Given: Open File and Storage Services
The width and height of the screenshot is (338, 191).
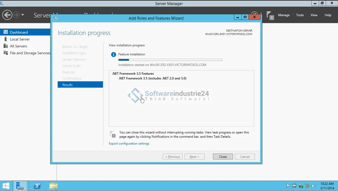Looking at the screenshot, I should coord(30,53).
